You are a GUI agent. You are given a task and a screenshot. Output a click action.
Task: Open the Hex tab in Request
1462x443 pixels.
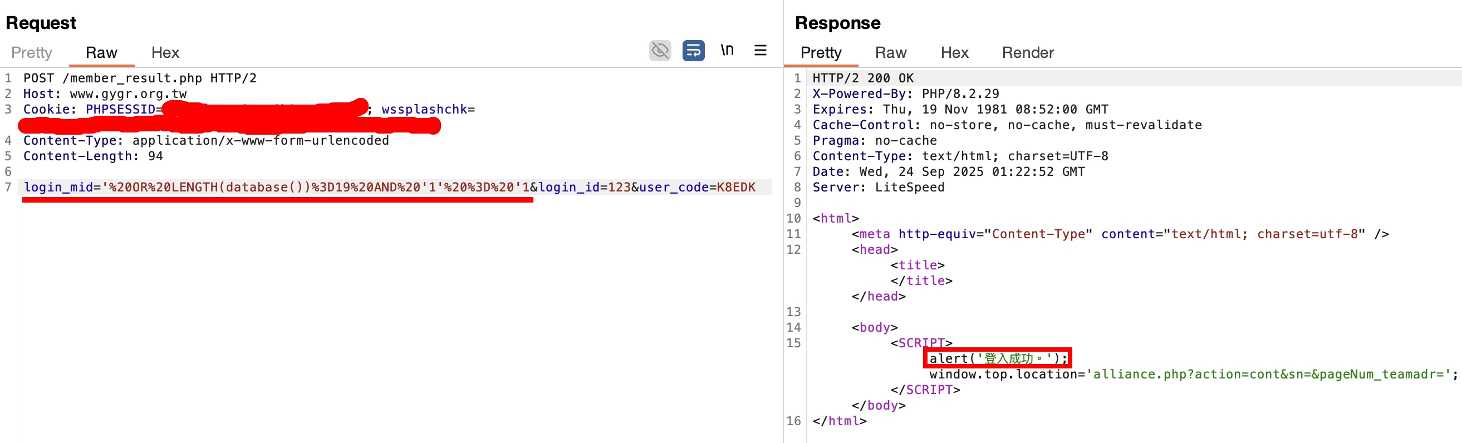(165, 53)
